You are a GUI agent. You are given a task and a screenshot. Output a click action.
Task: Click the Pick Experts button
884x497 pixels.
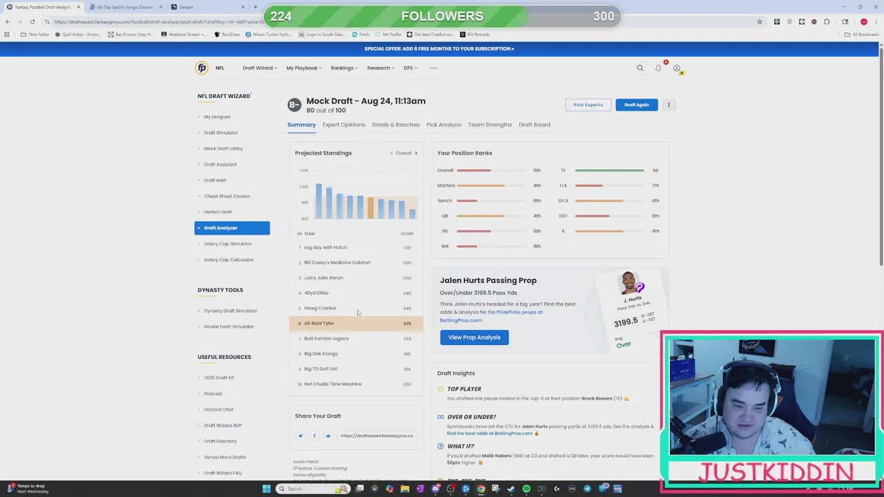pos(588,105)
